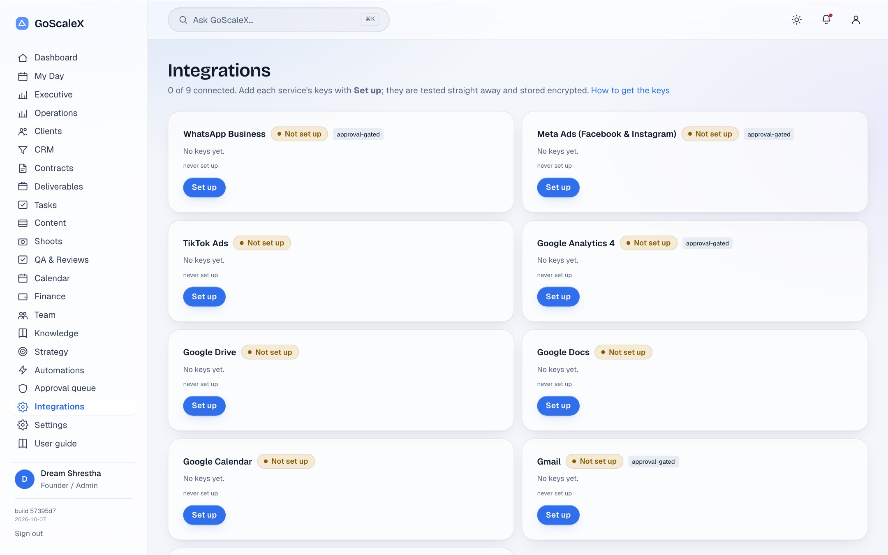Click the Dream Shrestha avatar
This screenshot has width=888, height=555.
click(25, 479)
